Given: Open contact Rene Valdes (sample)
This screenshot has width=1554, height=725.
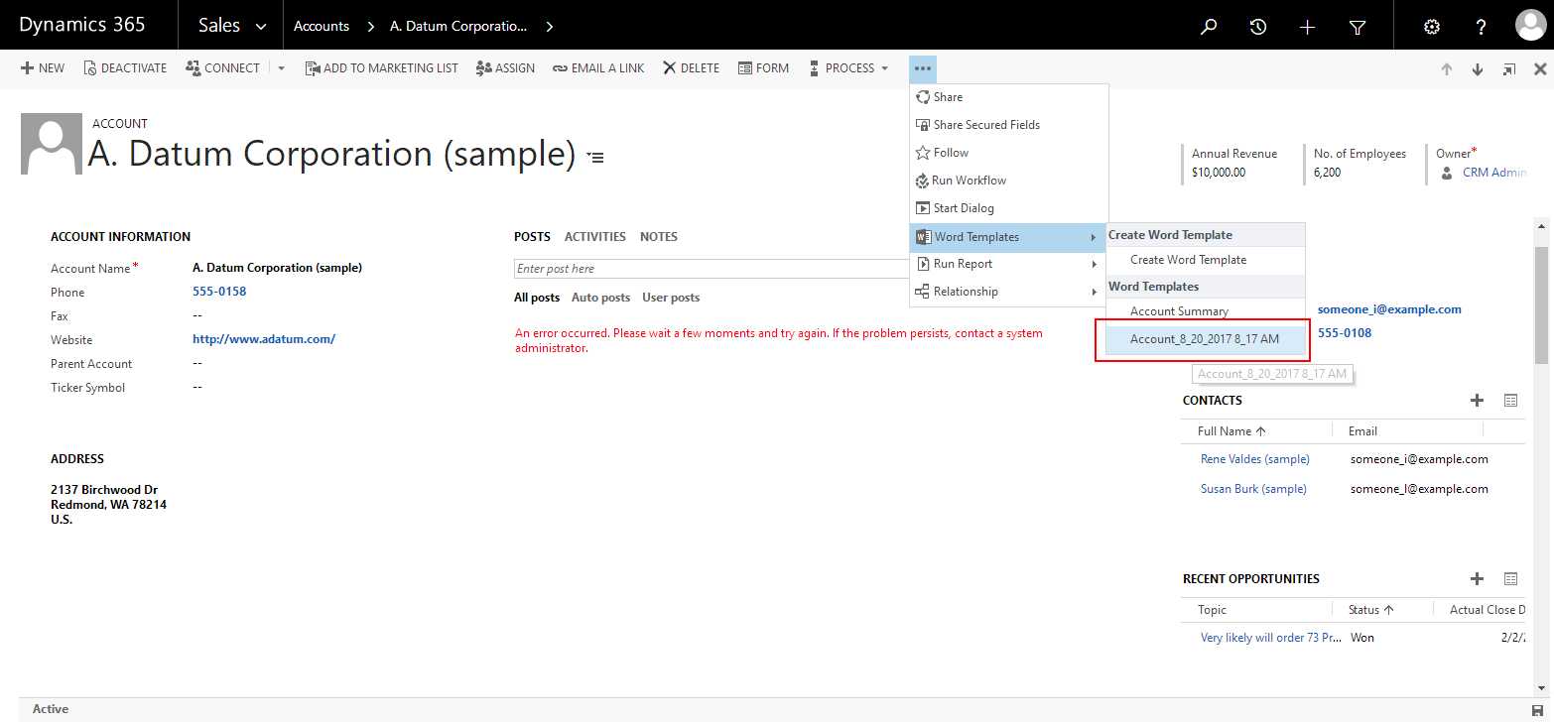Looking at the screenshot, I should click(1255, 459).
